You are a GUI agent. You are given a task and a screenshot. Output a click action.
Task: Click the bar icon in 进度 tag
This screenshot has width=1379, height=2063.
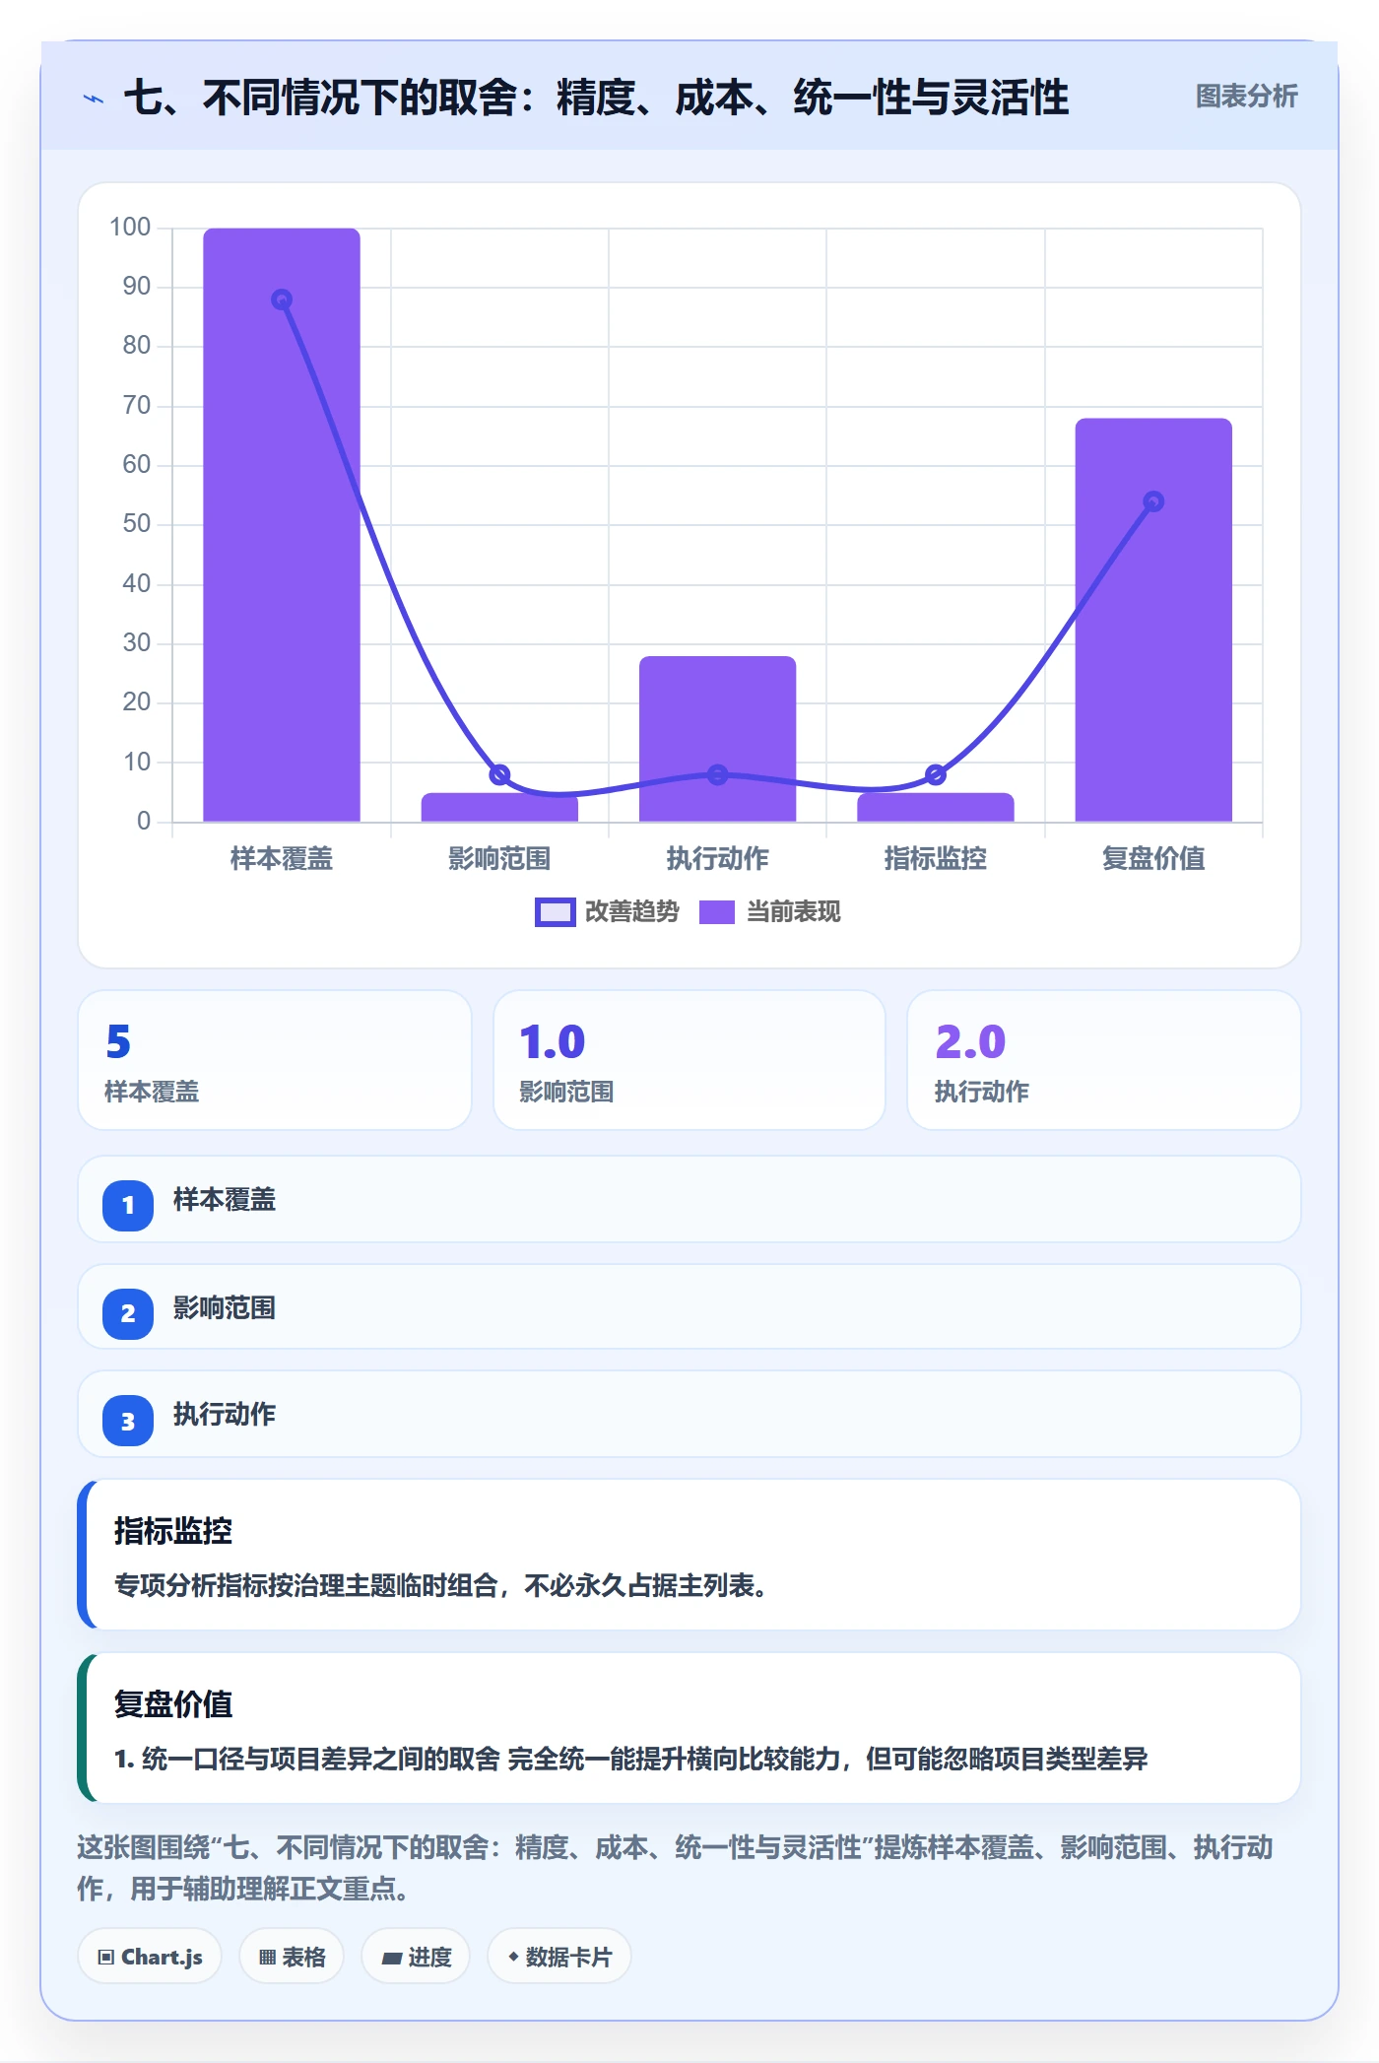392,1959
